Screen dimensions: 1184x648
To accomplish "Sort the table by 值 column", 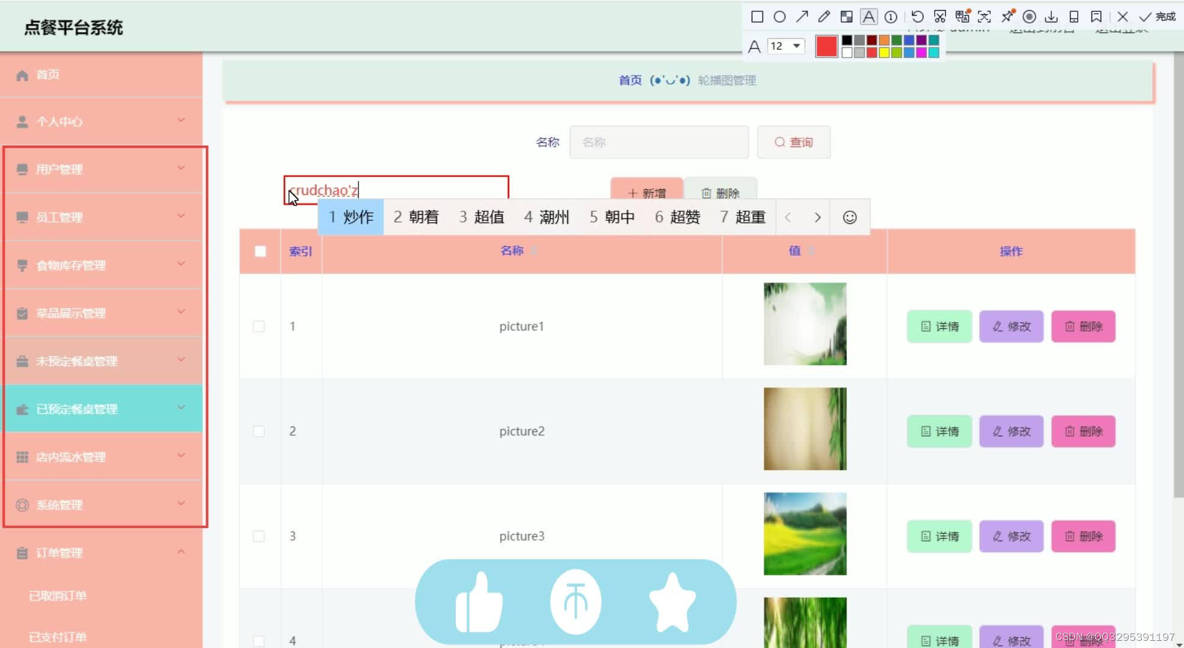I will (811, 251).
